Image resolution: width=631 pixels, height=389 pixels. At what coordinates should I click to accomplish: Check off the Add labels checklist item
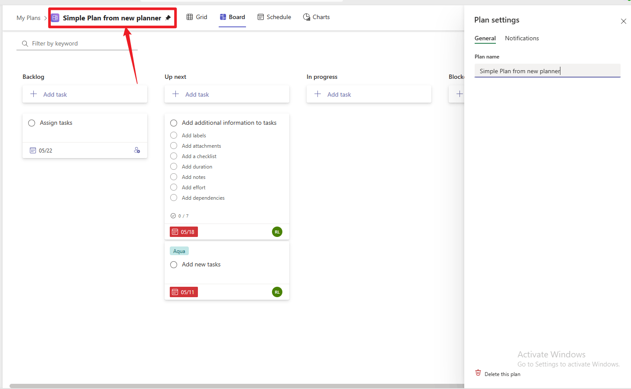(174, 135)
